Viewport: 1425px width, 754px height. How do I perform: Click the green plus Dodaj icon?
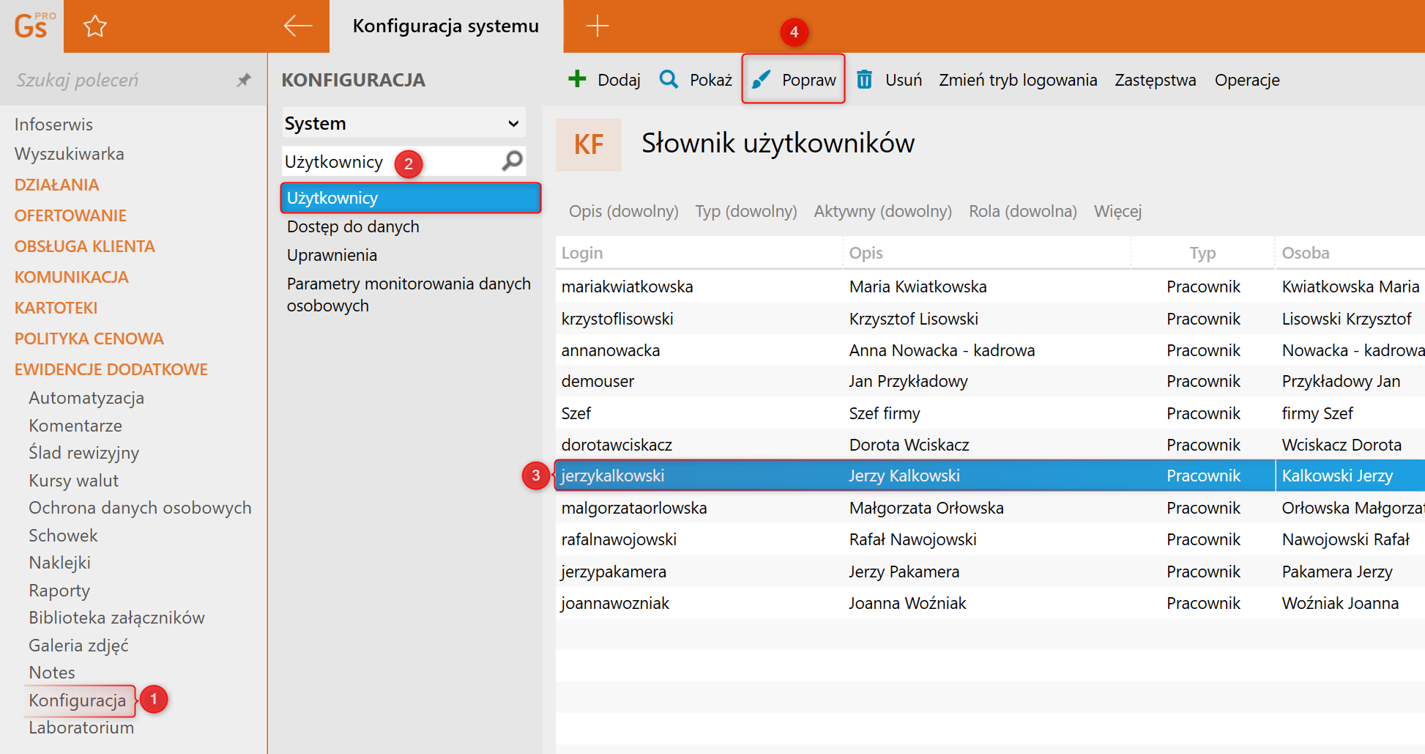pyautogui.click(x=577, y=79)
